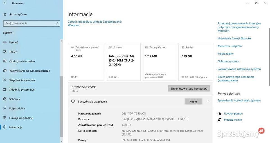Click the Składniki systemowe icon
270x143 pixels.
coord(5,89)
